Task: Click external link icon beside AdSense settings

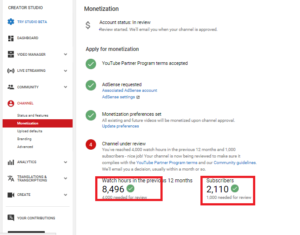Action: [138, 97]
